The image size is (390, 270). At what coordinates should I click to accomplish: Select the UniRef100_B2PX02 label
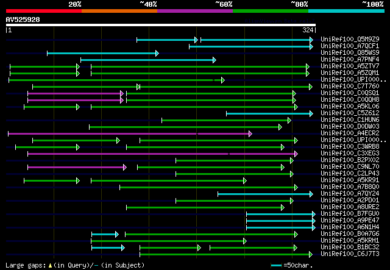[350, 160]
